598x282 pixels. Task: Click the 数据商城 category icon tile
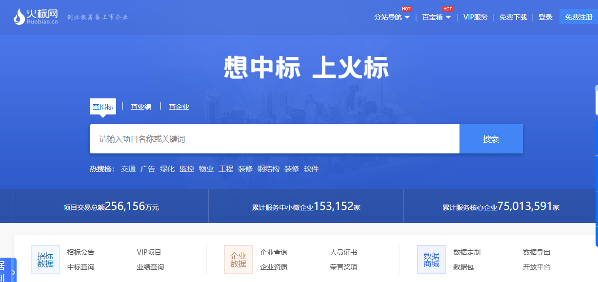432,260
